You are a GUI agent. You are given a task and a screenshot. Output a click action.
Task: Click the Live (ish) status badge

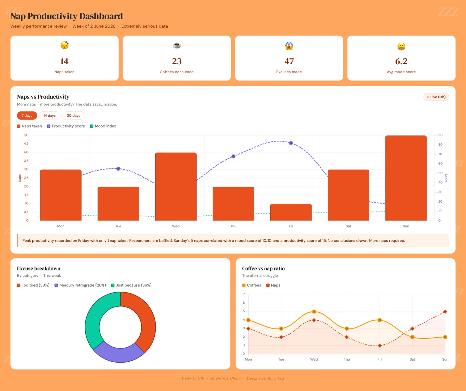pyautogui.click(x=436, y=97)
